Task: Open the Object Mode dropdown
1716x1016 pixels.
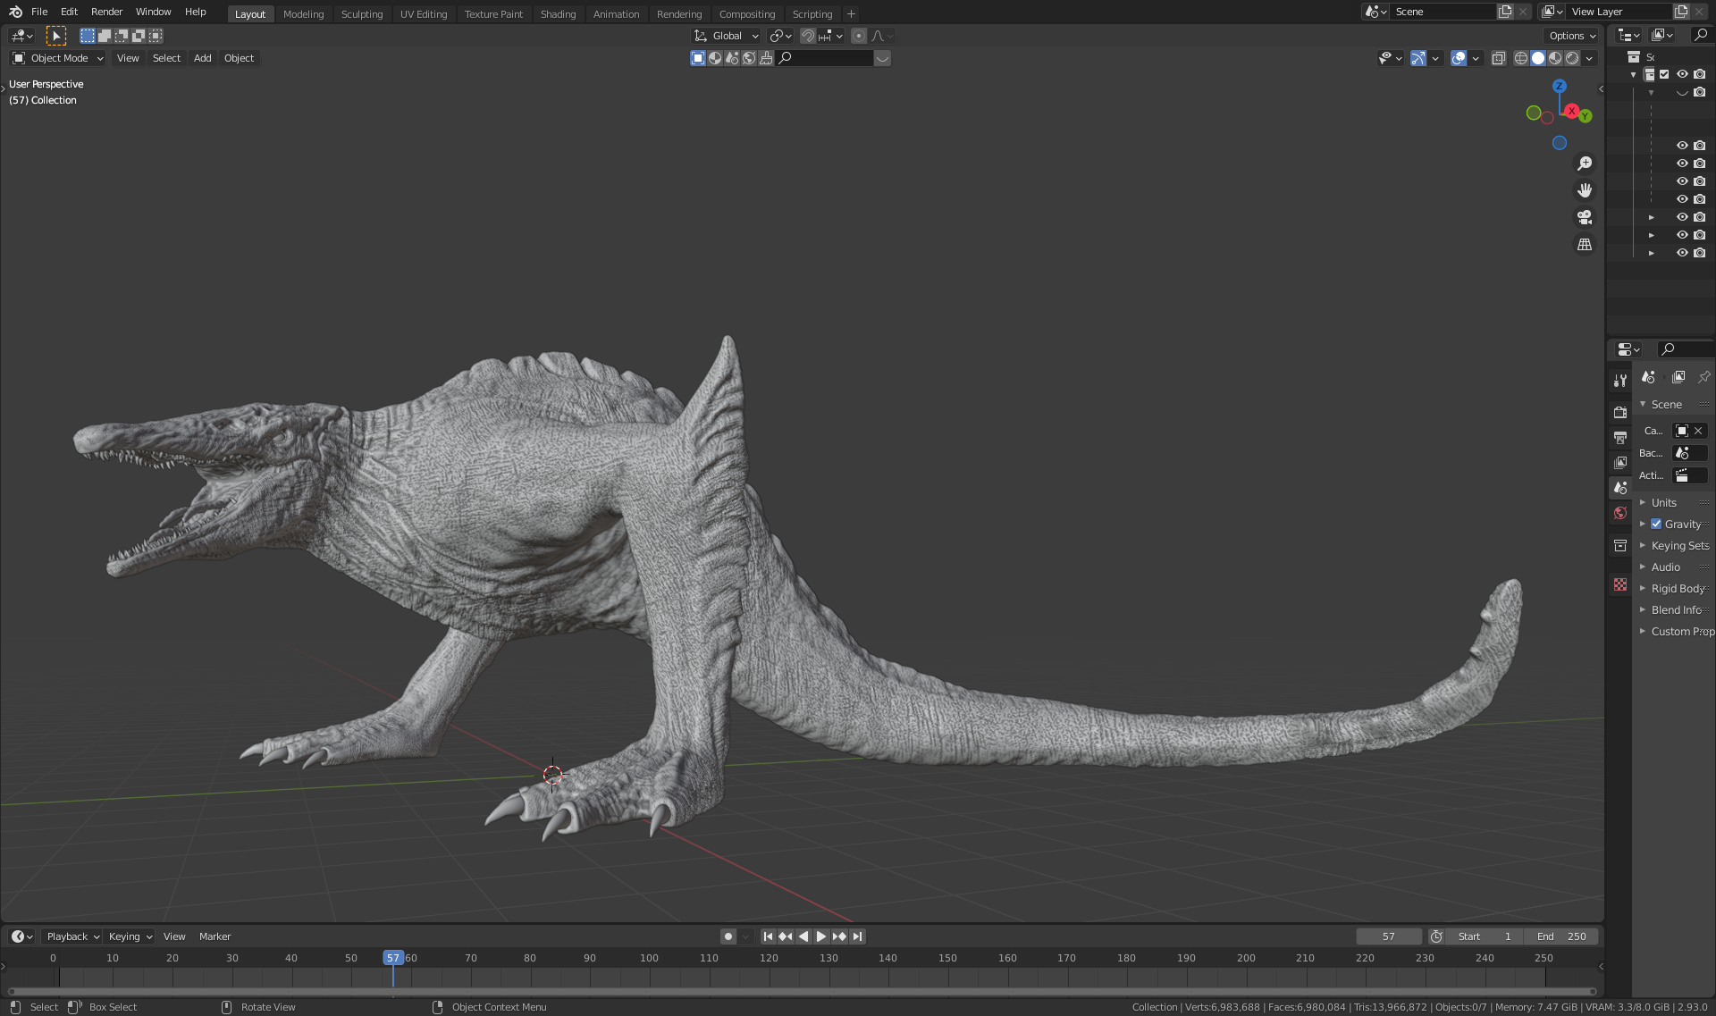Action: tap(58, 58)
